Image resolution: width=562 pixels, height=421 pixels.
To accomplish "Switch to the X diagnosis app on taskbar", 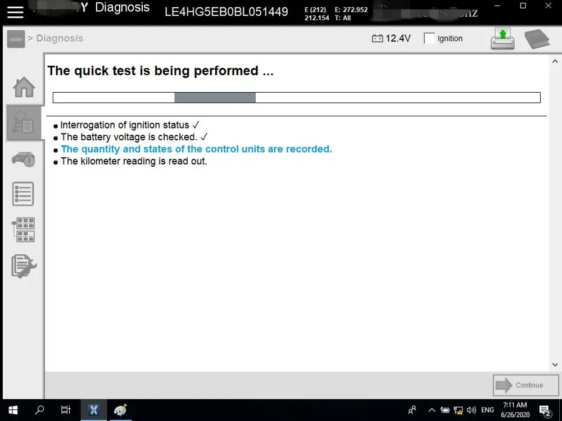I will [x=93, y=410].
